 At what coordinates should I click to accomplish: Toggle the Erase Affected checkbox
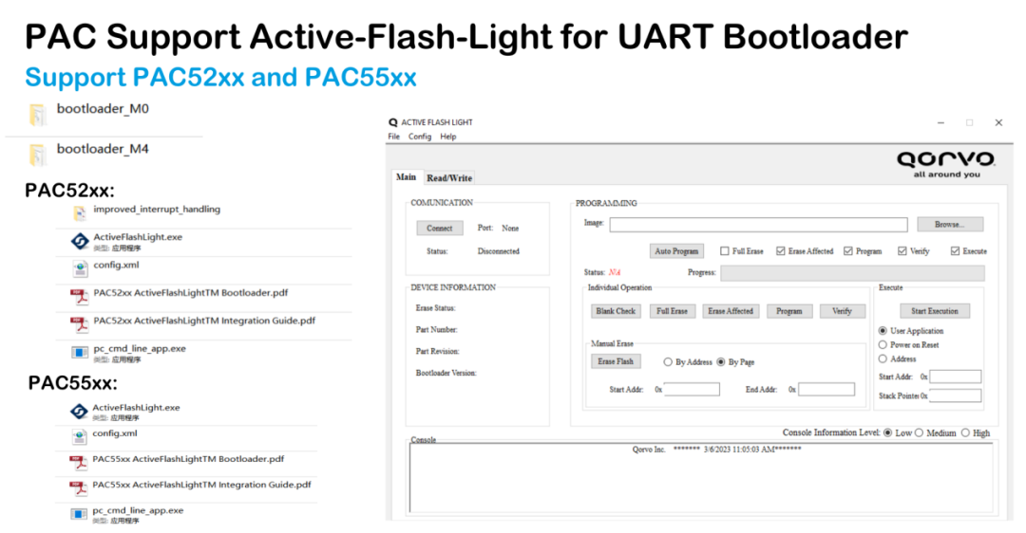point(781,250)
